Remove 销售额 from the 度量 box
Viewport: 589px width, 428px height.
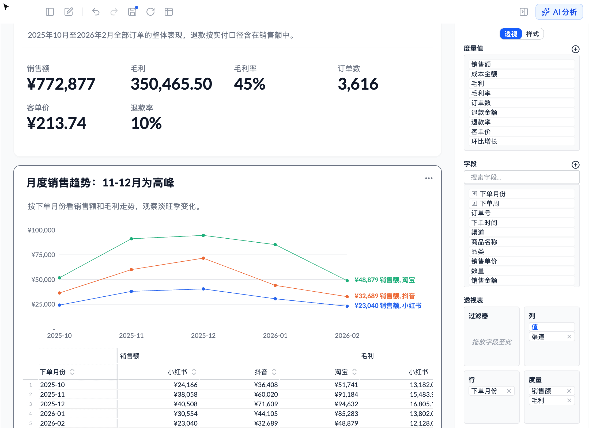(x=569, y=391)
